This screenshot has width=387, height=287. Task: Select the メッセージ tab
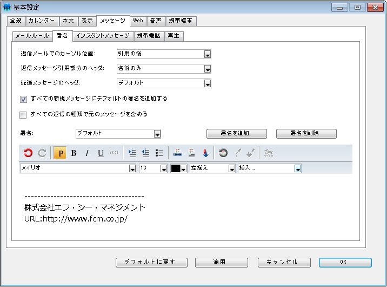pos(113,21)
